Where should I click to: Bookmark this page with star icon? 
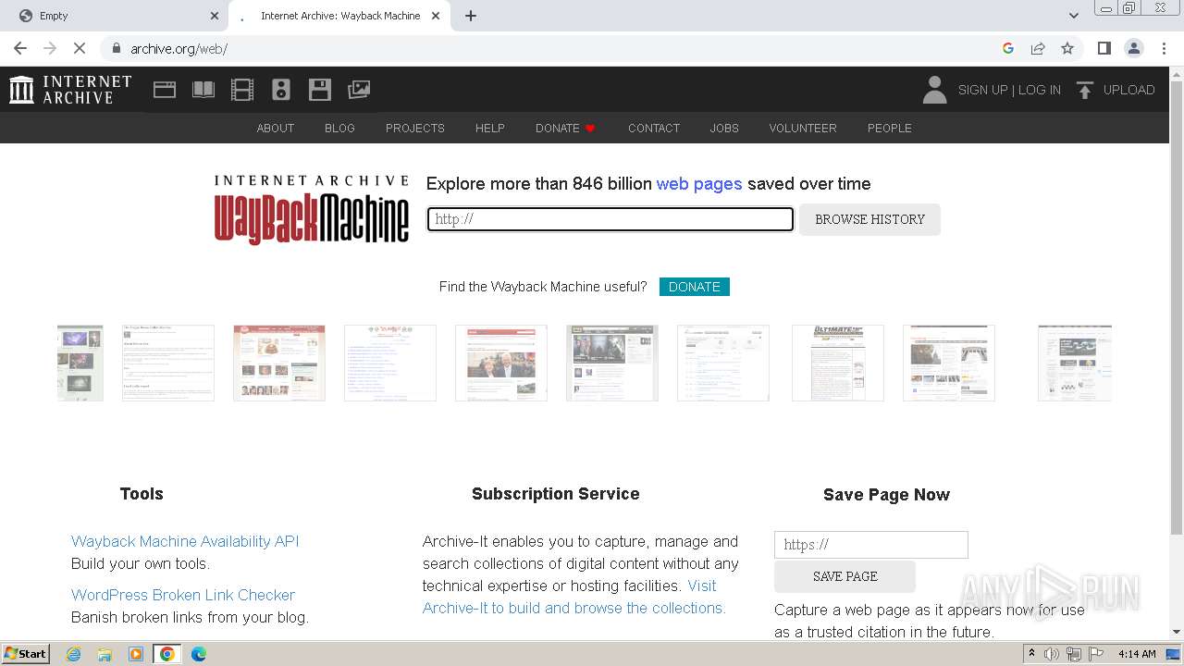[x=1067, y=48]
